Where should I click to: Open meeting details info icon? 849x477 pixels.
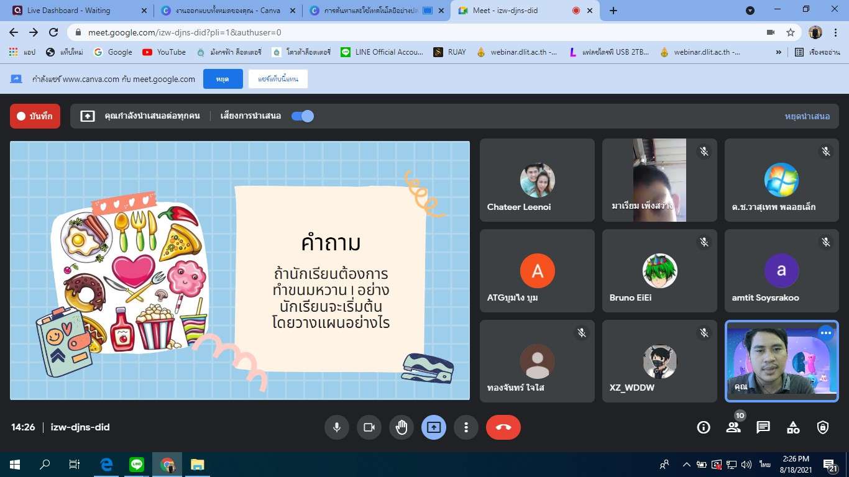[x=704, y=427]
